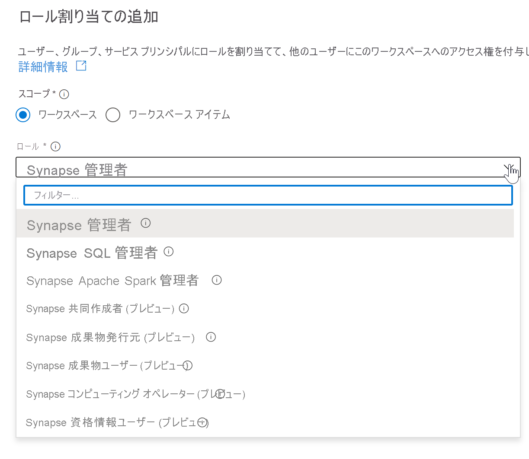Focus the フィルター search field
Image resolution: width=529 pixels, height=459 pixels.
click(268, 196)
